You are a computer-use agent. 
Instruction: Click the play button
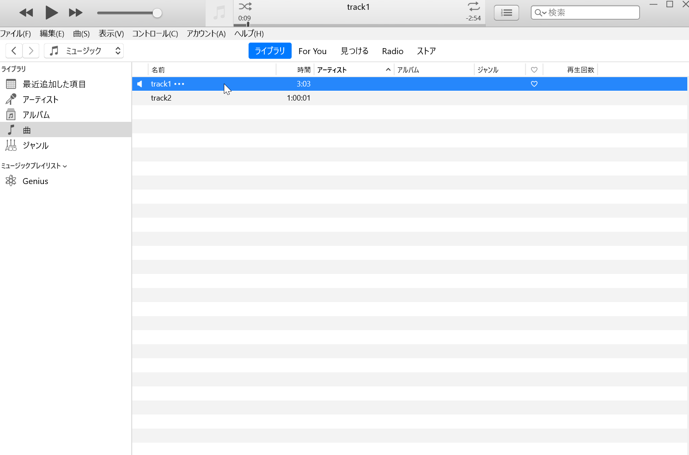51,13
